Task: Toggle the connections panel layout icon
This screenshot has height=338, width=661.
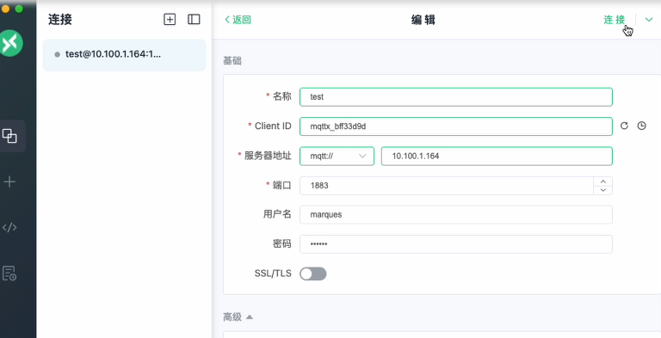Action: coord(194,20)
